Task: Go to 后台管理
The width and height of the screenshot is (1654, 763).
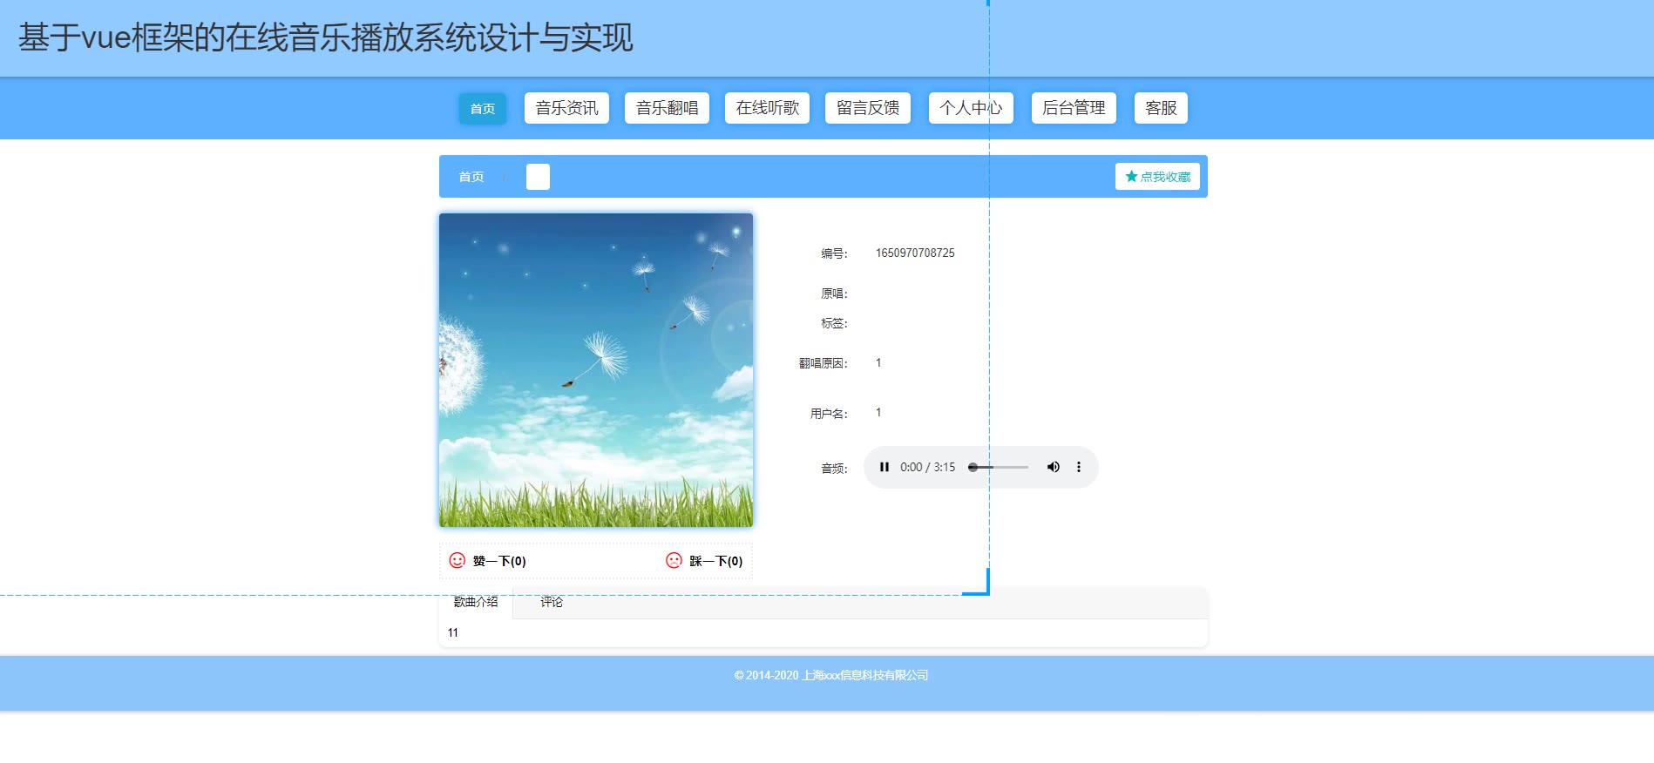Action: click(x=1074, y=108)
